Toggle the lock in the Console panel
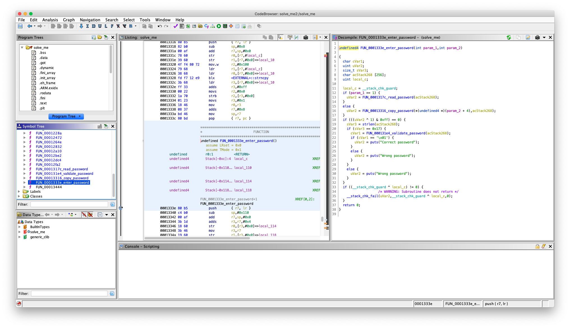This screenshot has width=570, height=328. point(537,246)
